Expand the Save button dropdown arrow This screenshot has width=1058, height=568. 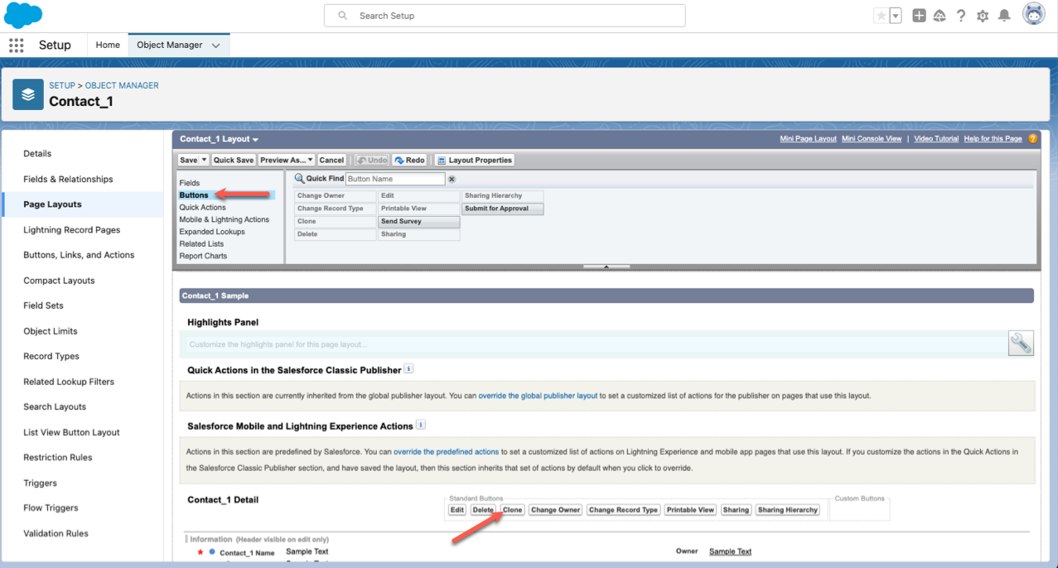(x=205, y=160)
